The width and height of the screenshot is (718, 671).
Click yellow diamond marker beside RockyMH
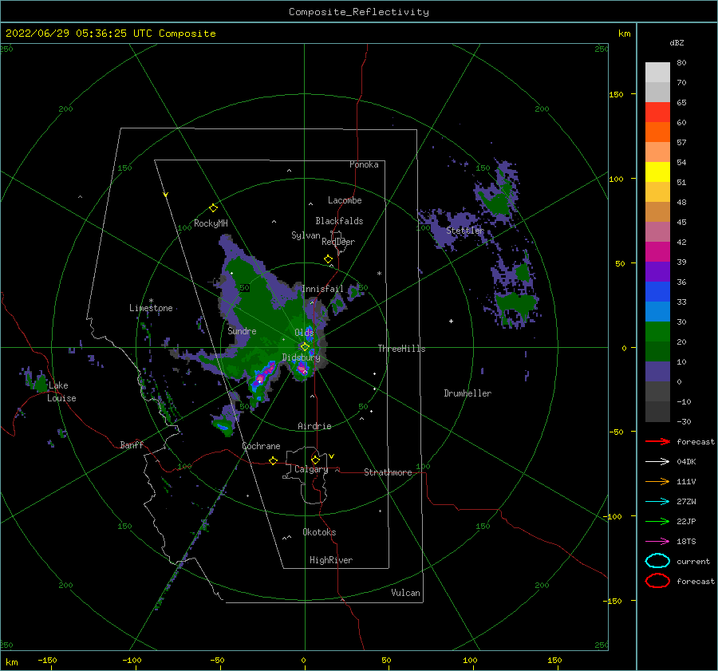[213, 208]
